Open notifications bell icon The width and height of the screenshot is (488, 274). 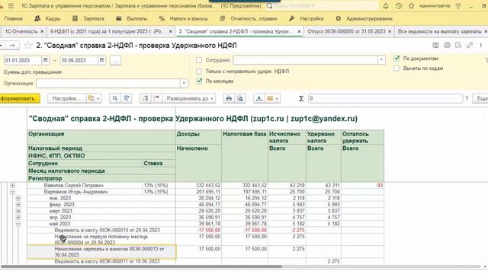coord(386,6)
